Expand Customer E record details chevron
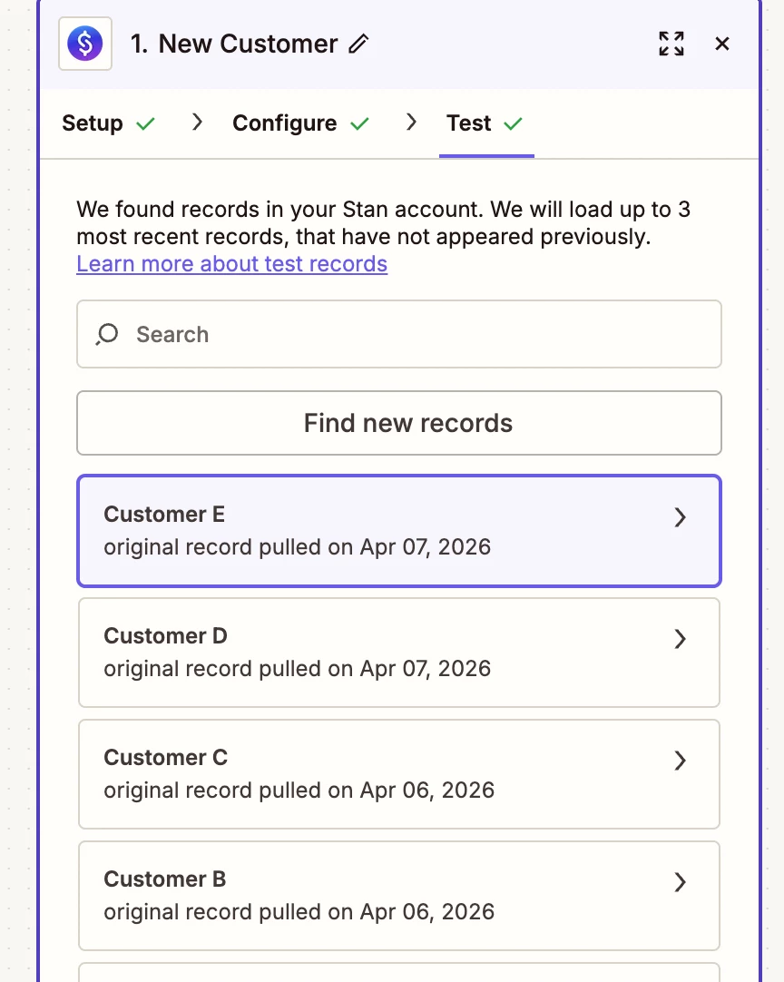The image size is (784, 982). coord(680,517)
